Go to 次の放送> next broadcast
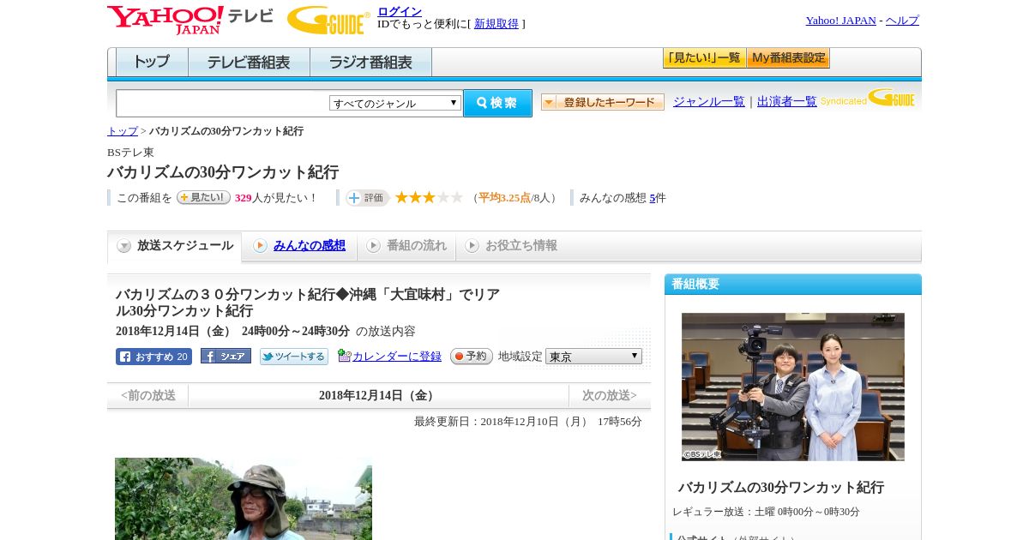 coord(610,396)
